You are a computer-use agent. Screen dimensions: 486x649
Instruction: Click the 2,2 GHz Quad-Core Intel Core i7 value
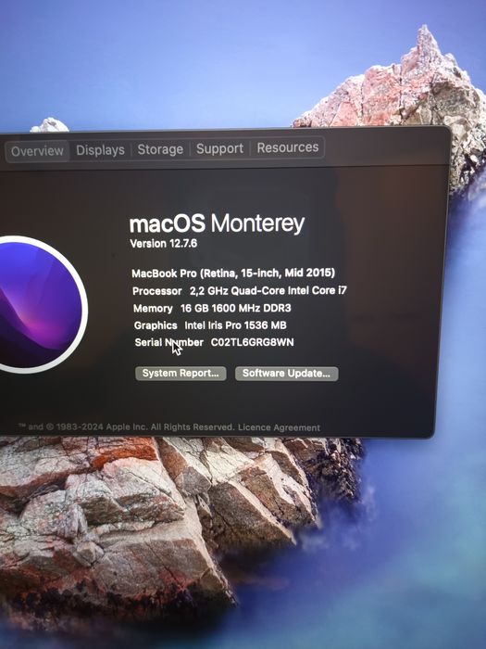tap(268, 290)
